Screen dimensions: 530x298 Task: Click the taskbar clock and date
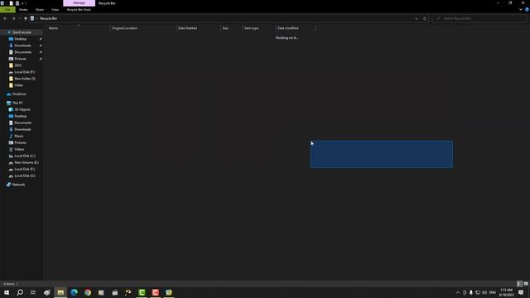[506, 292]
